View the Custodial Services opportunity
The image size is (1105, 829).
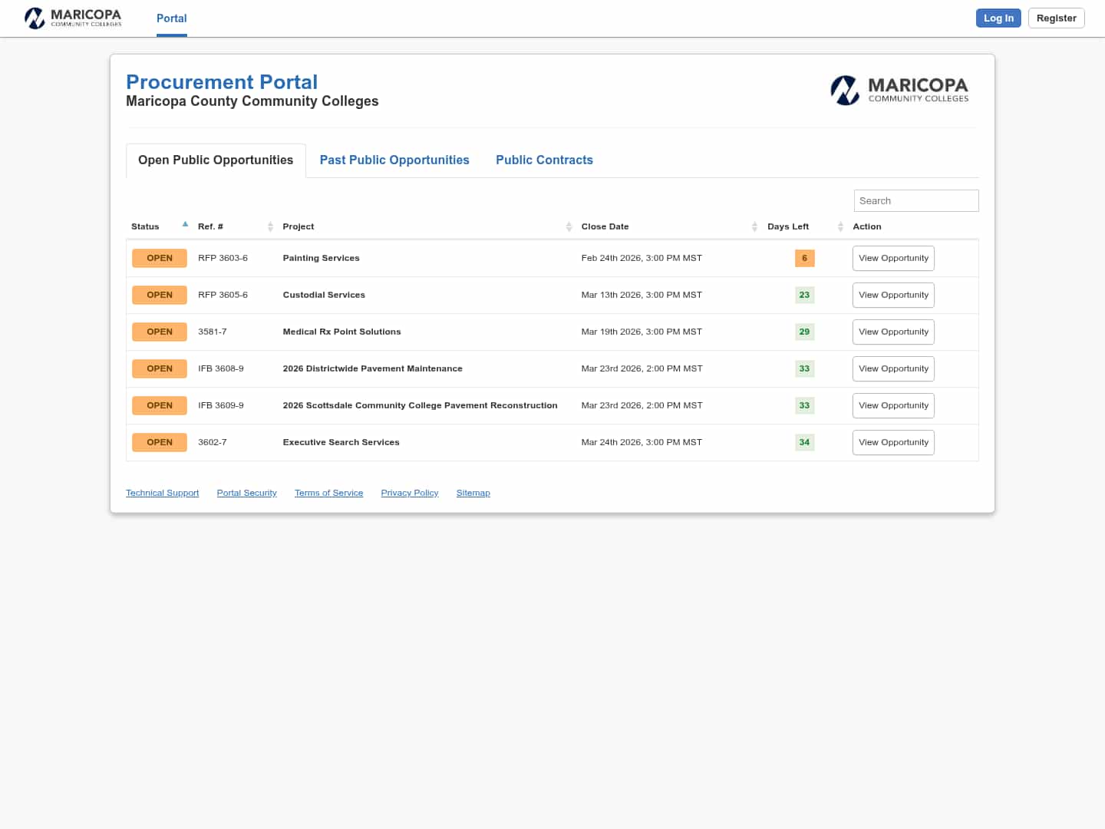tap(893, 295)
